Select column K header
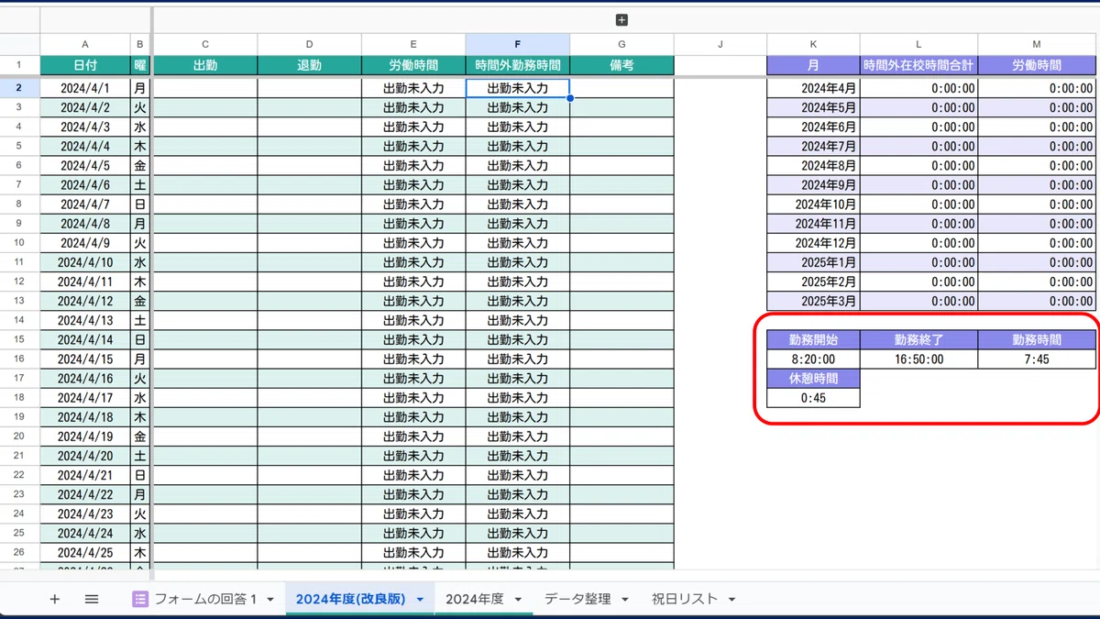The height and width of the screenshot is (619, 1100). (813, 44)
